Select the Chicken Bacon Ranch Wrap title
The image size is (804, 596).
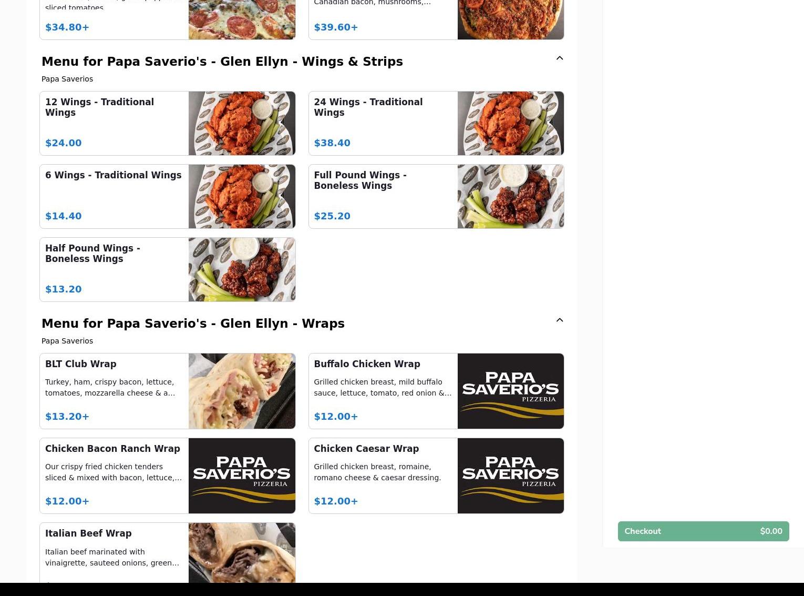[112, 449]
